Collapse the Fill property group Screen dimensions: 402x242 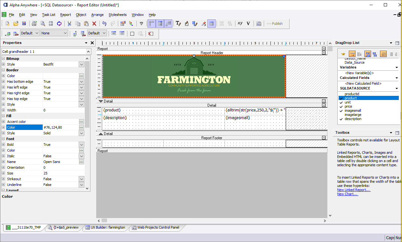click(4, 116)
